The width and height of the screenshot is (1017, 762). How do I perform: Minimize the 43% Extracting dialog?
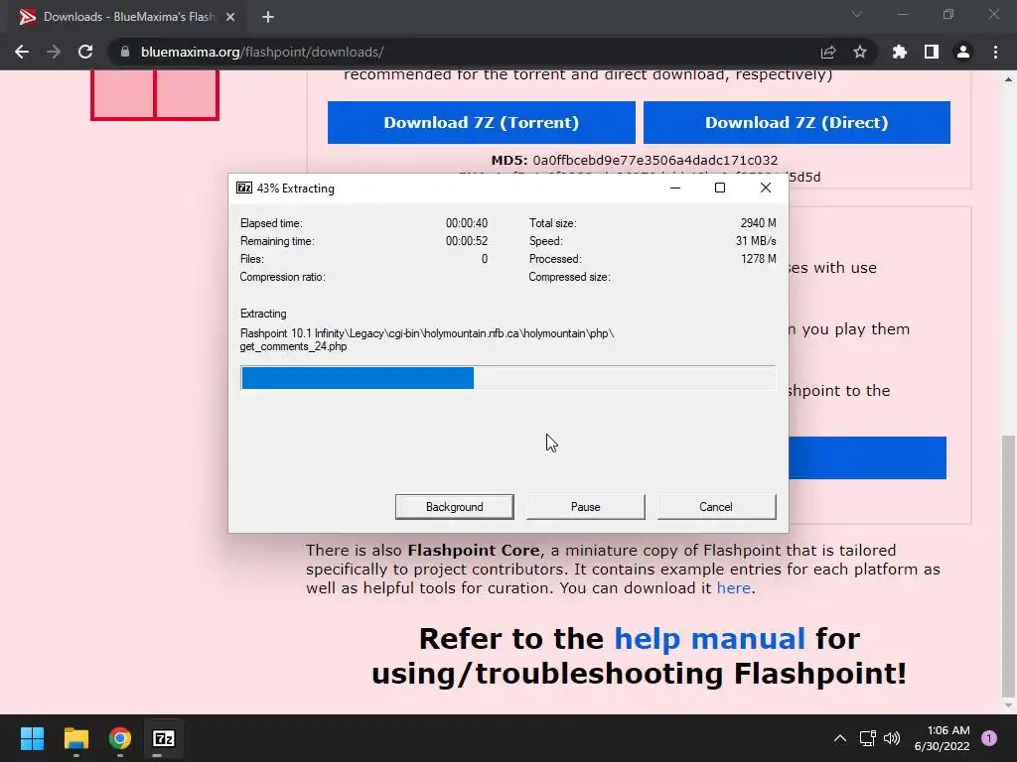(675, 188)
